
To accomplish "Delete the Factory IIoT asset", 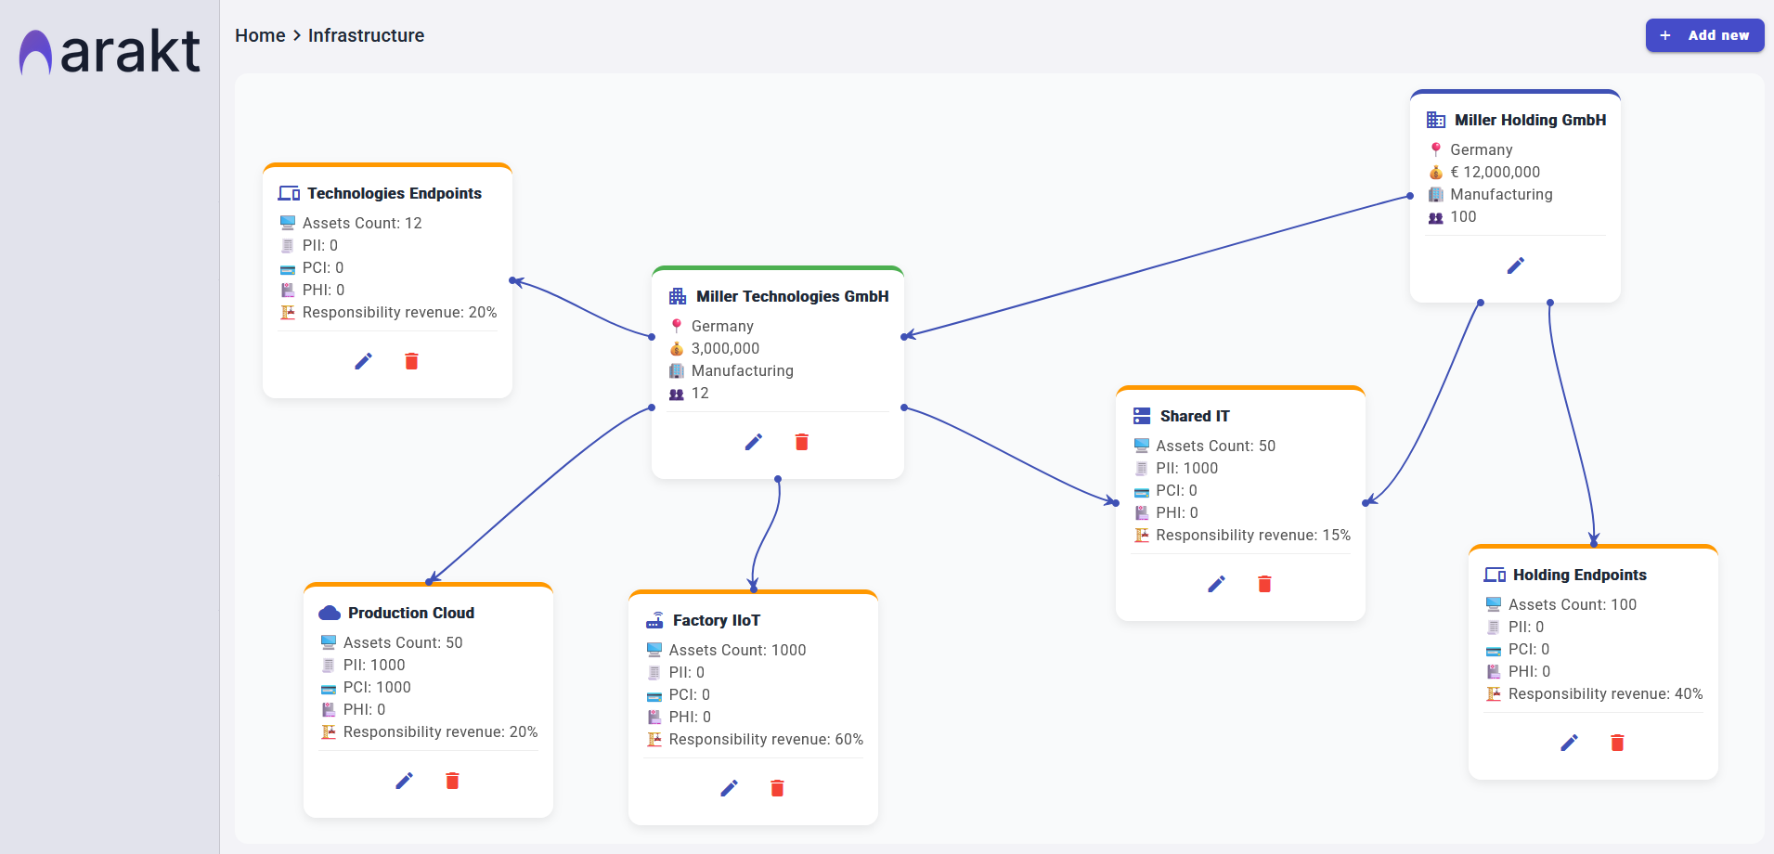I will point(777,788).
